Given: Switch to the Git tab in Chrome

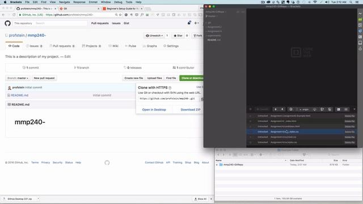Looking at the screenshot, I should [x=79, y=8].
